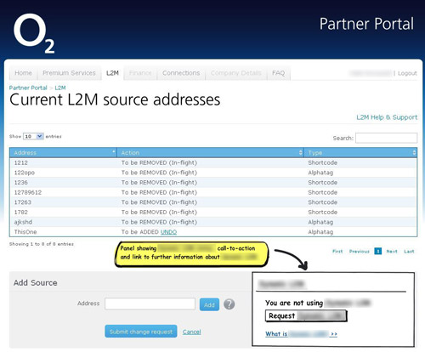The image size is (425, 352).
Task: Click the Add button
Action: click(x=209, y=304)
